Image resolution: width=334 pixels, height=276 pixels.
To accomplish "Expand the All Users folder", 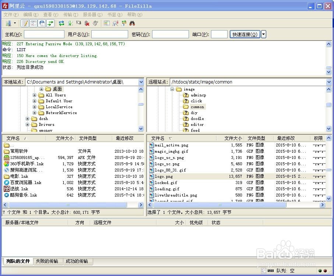I will 34,95.
